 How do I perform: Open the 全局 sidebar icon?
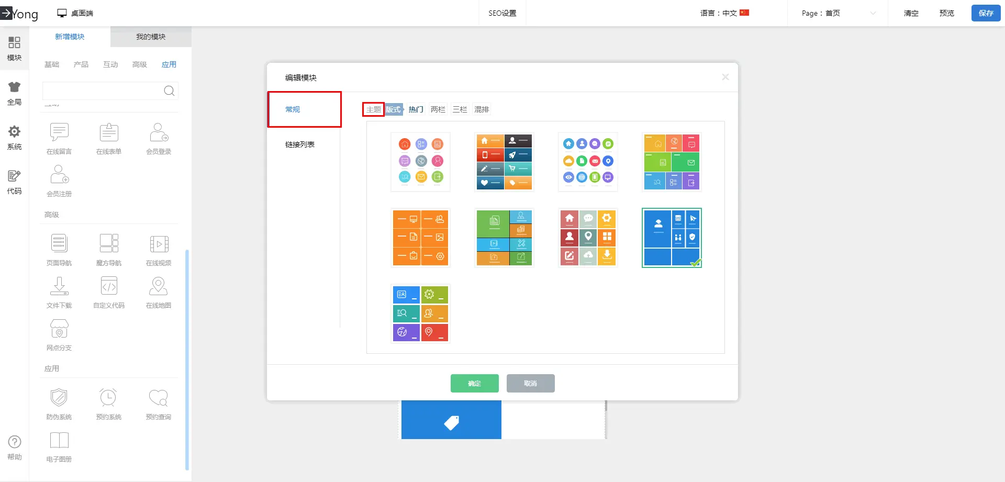(14, 93)
